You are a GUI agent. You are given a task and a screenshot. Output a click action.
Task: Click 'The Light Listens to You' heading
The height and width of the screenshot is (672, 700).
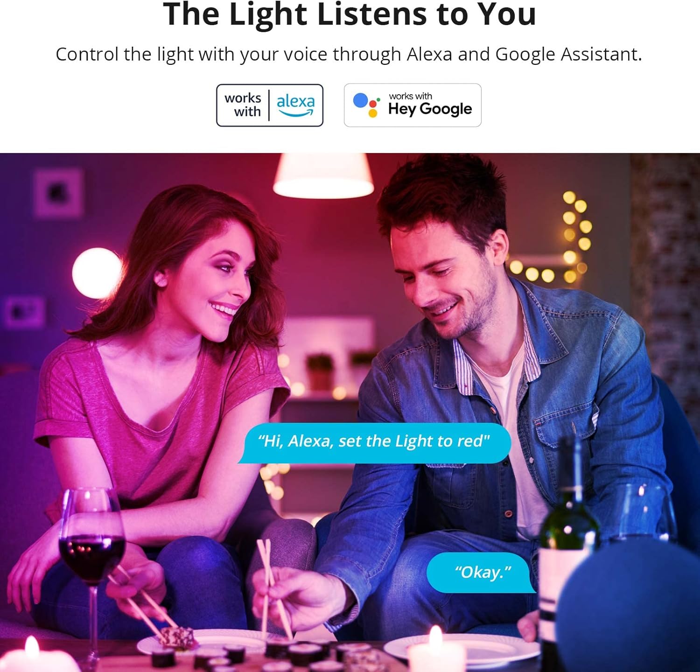[350, 14]
